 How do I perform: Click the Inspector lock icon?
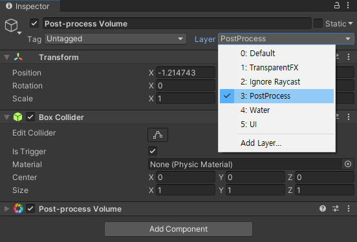coord(337,5)
